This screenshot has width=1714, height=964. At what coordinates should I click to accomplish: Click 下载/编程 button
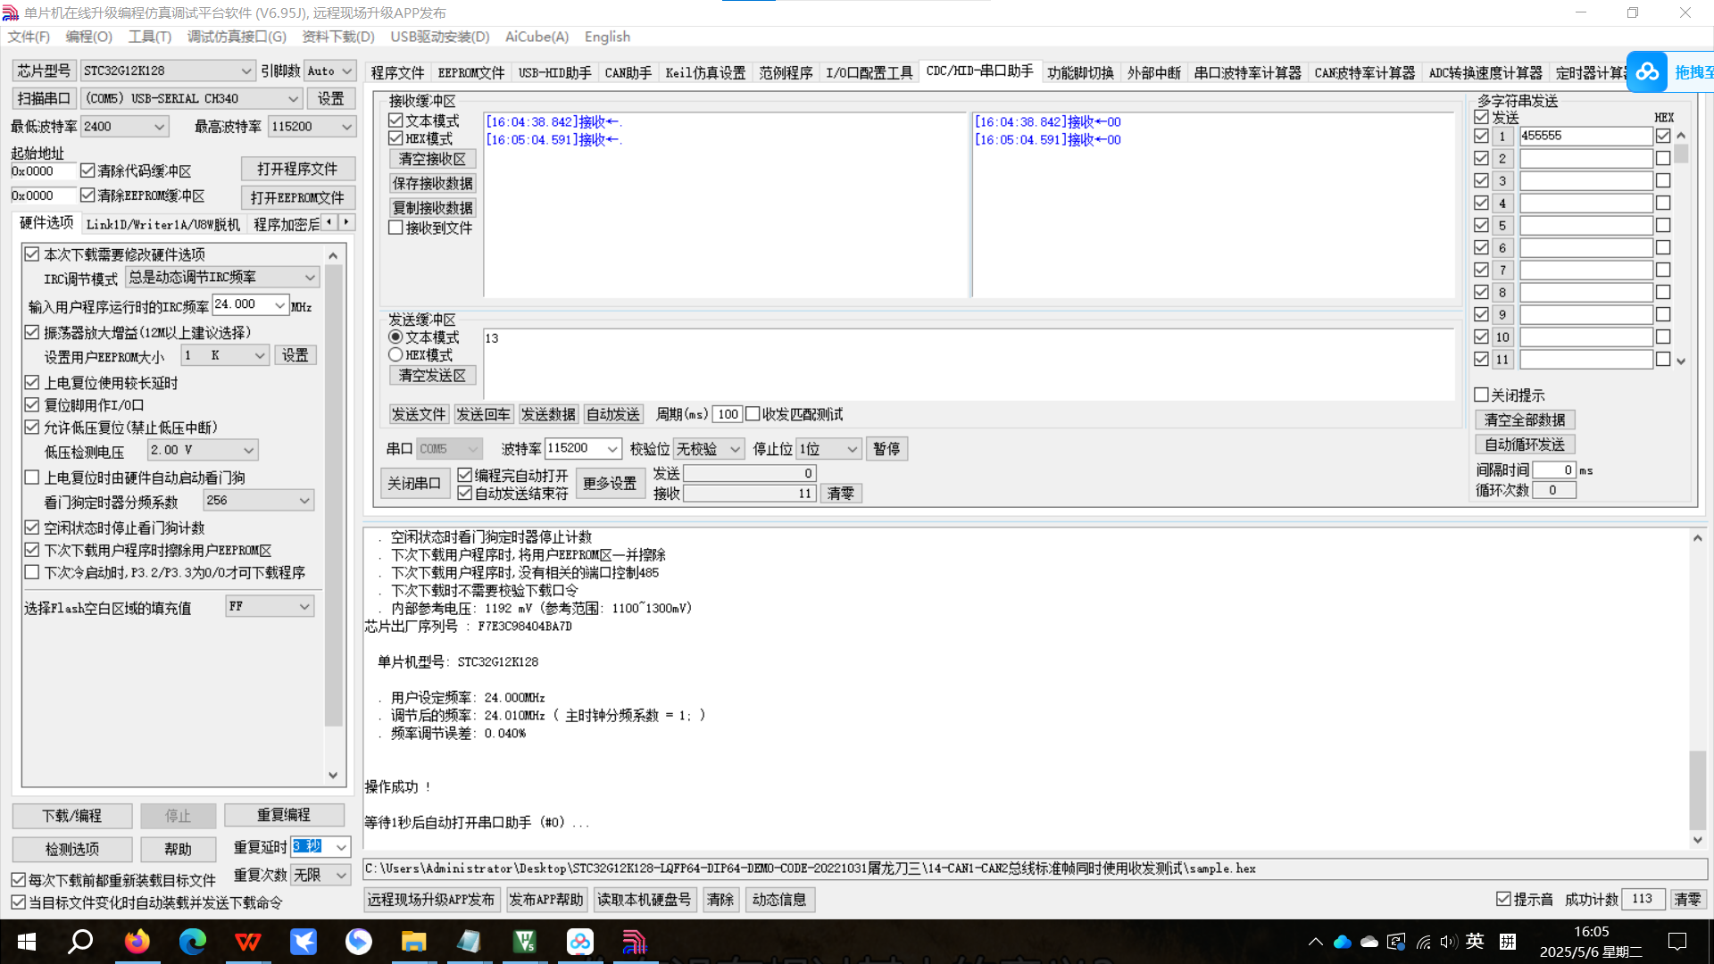click(72, 816)
